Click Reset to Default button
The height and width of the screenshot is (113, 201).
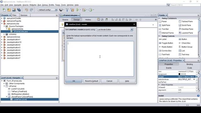point(91,81)
